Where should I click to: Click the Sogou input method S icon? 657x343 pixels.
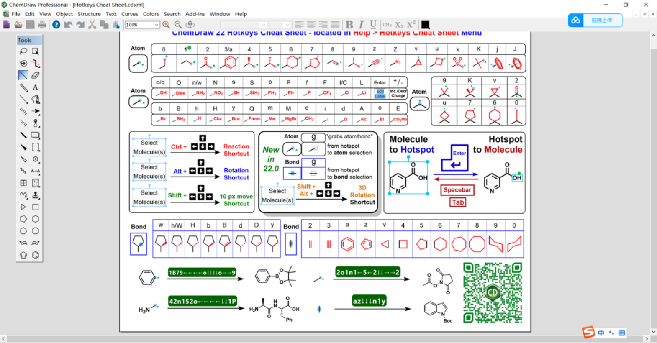(589, 332)
